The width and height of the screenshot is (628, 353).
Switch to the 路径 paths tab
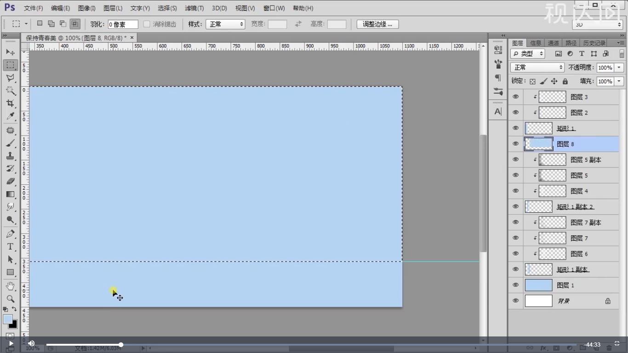(x=571, y=43)
